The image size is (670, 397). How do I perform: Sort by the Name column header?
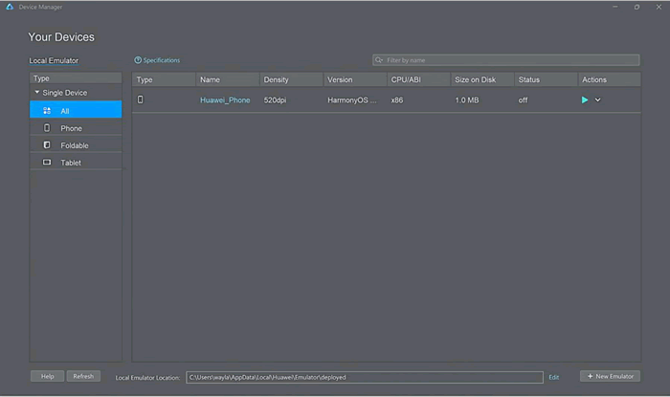coord(228,79)
